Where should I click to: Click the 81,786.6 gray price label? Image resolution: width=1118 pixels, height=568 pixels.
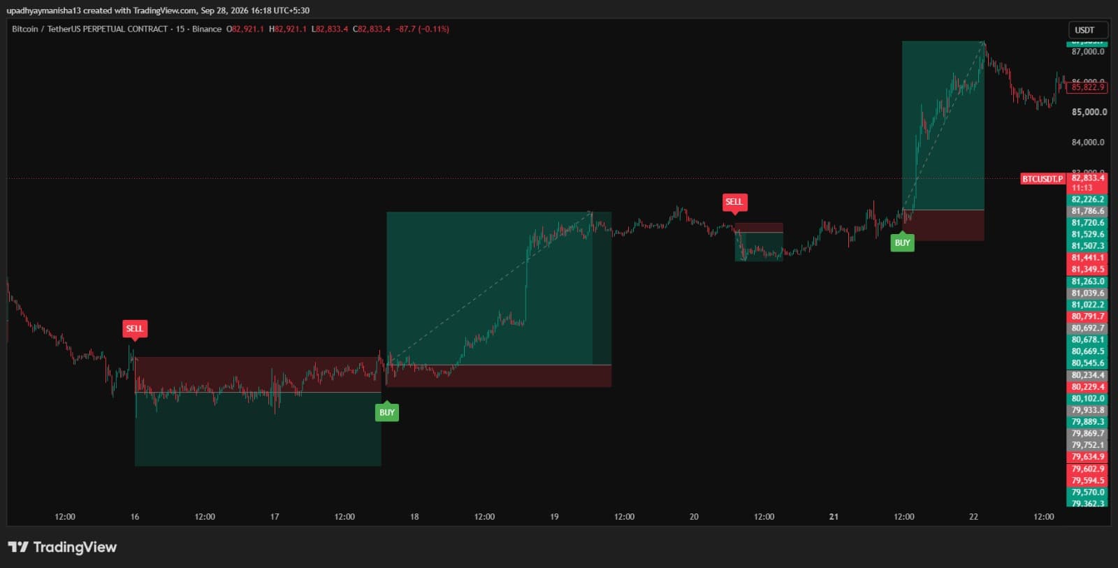pos(1088,211)
